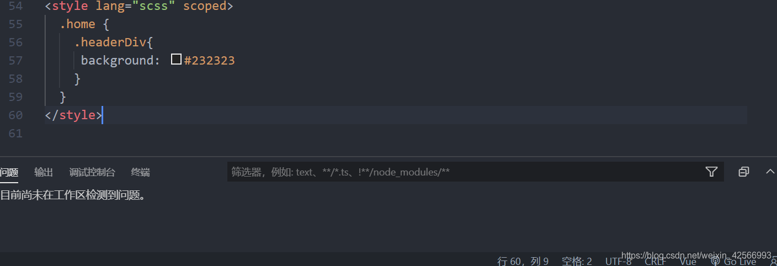Click line number 54 in the gutter

pos(16,7)
